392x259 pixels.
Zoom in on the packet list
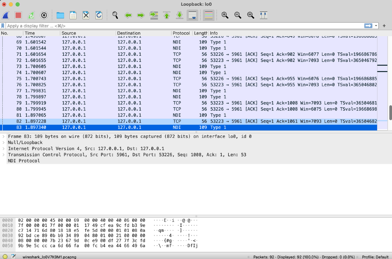coord(225,15)
